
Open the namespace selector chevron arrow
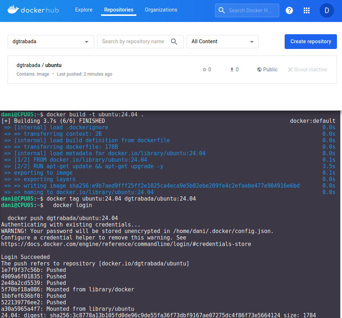coord(87,41)
